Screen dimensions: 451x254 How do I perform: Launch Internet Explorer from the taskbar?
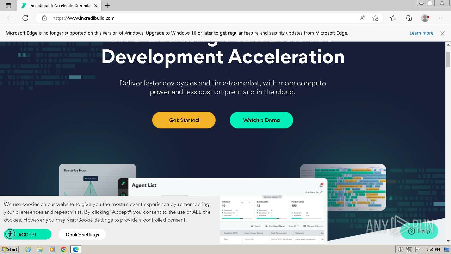click(x=28, y=249)
